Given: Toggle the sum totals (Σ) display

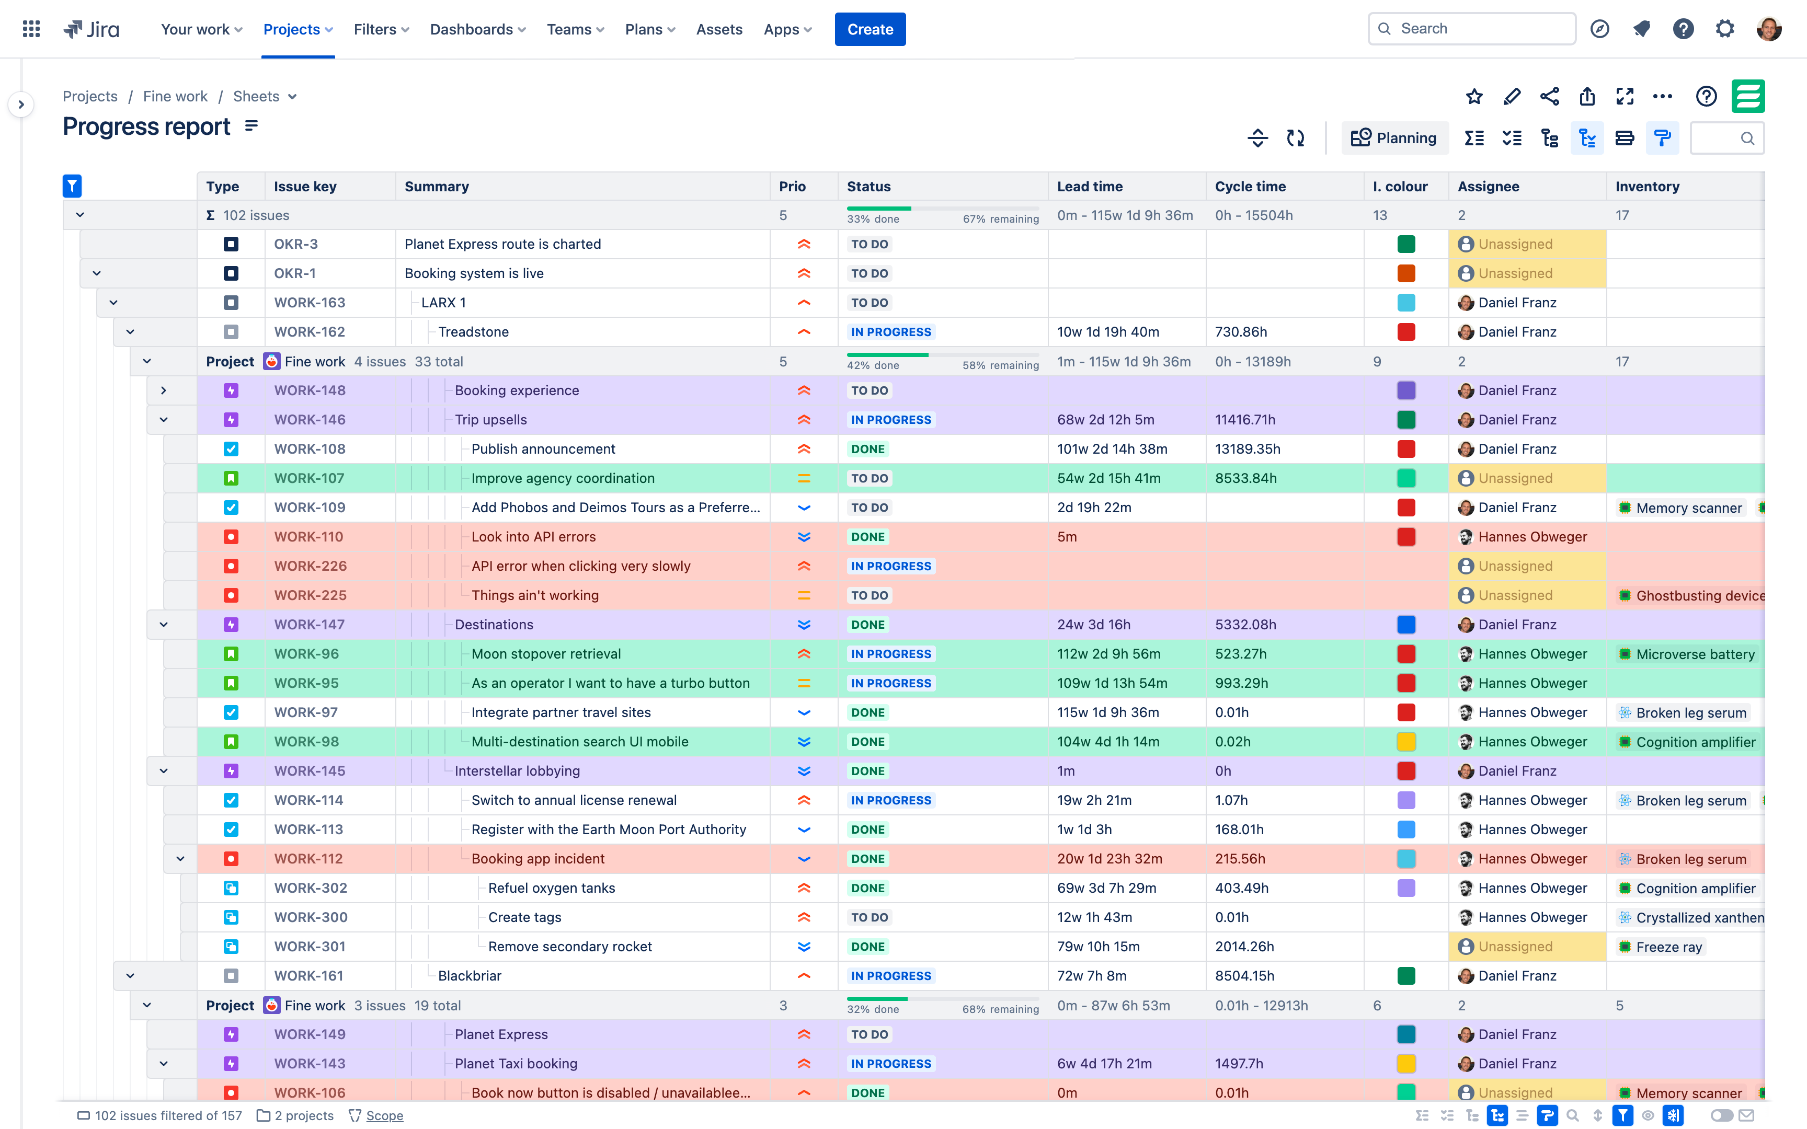Looking at the screenshot, I should coord(1473,137).
